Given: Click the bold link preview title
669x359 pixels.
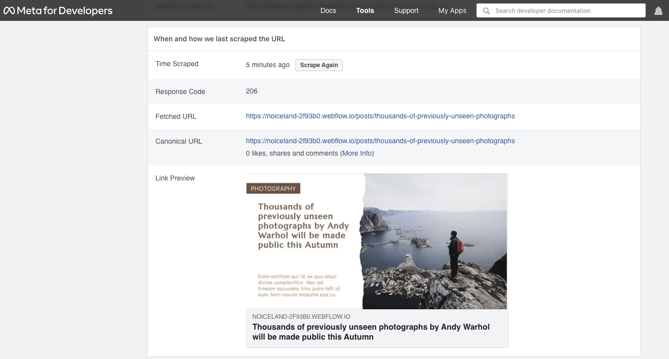Looking at the screenshot, I should tap(371, 332).
